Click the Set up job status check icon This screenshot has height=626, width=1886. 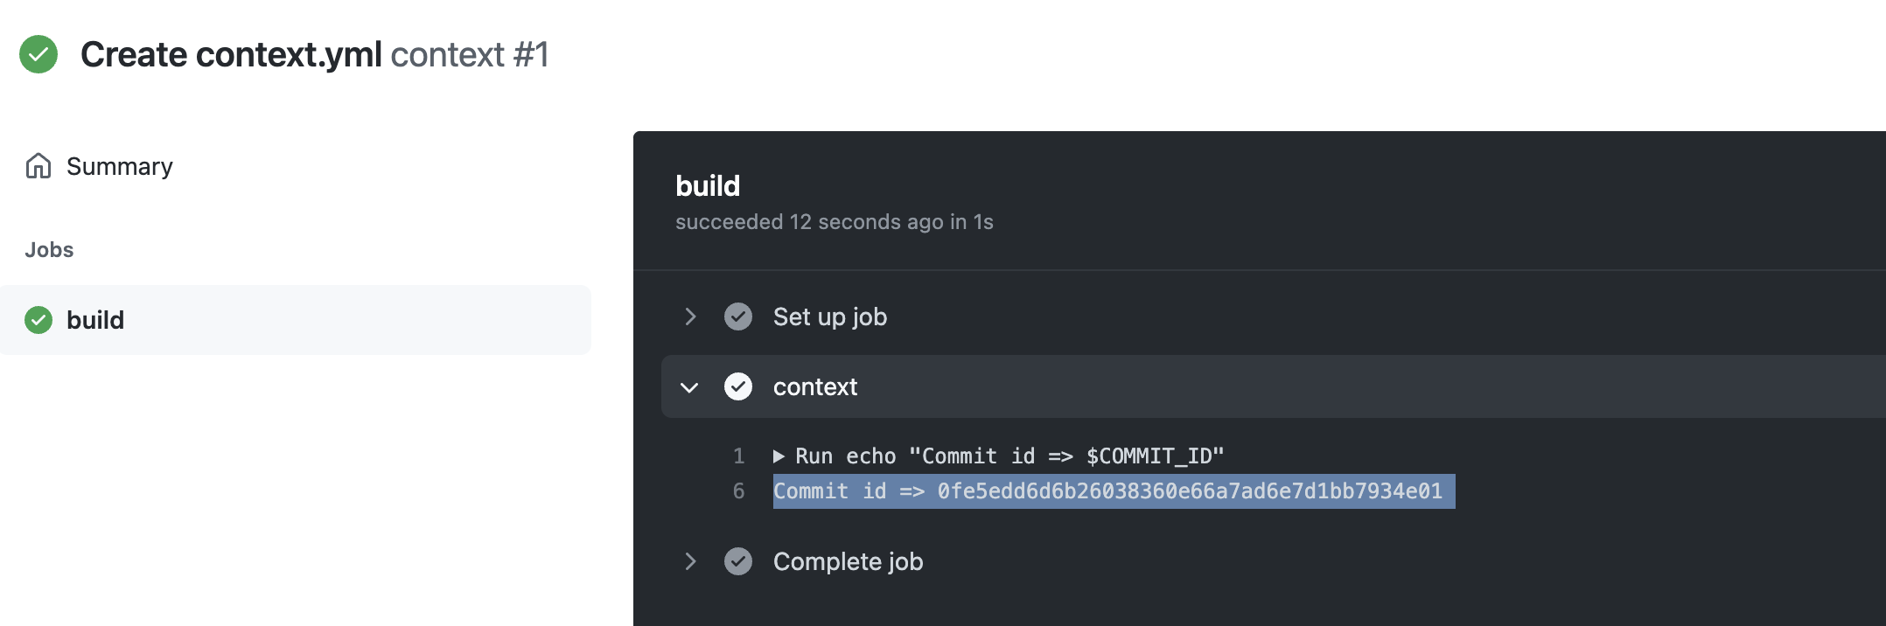(x=738, y=316)
